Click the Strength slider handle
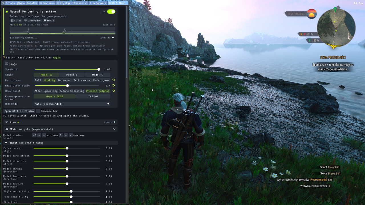The image size is (365, 205). tap(99, 69)
